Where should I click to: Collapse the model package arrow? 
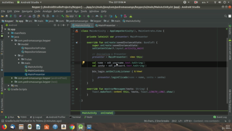pyautogui.click(x=16, y=44)
